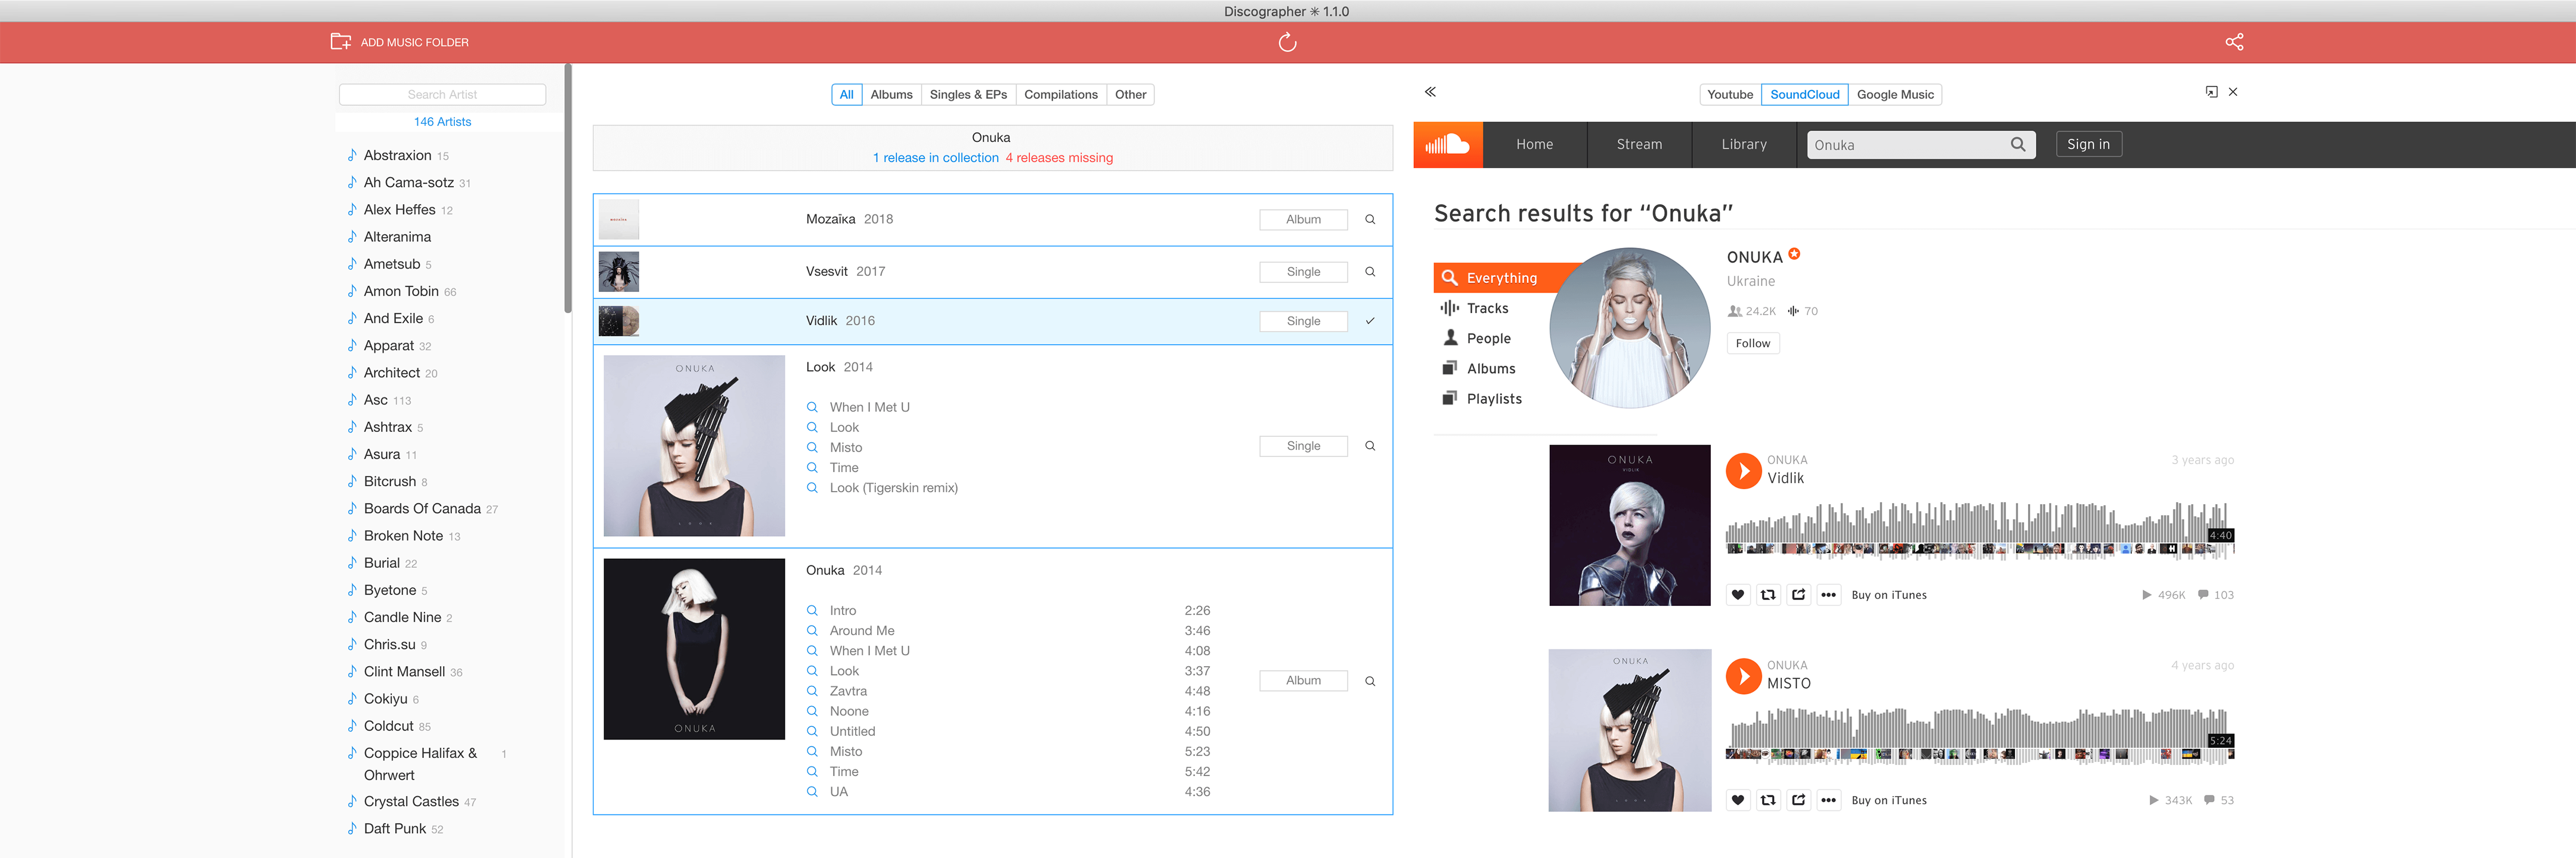Seek in the MISTO waveform
The height and width of the screenshot is (858, 2576).
pos(1979,736)
